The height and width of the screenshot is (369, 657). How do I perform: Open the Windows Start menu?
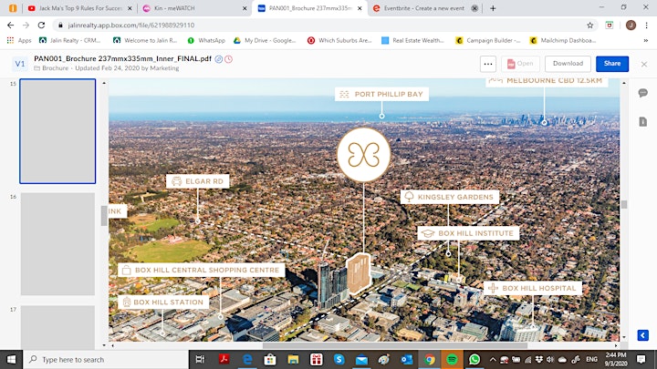tap(11, 359)
